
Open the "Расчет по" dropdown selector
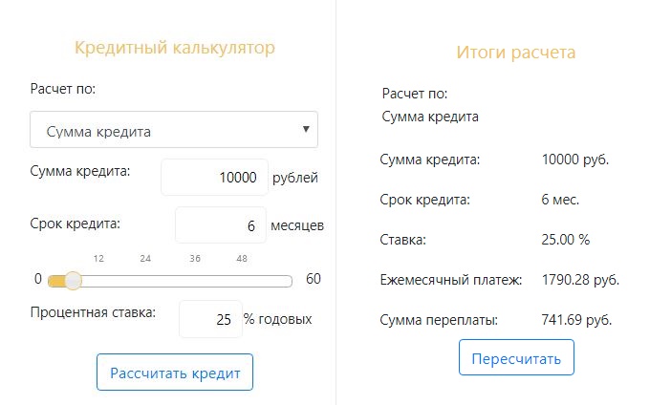pos(173,130)
